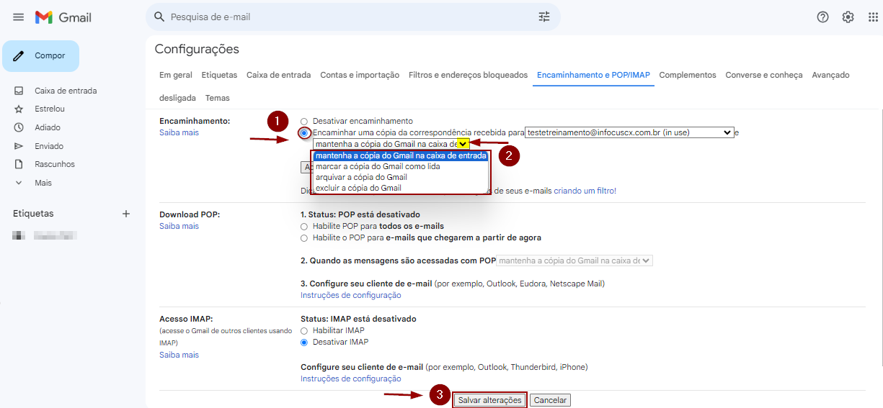This screenshot has width=883, height=408.
Task: Click the plus icon to create new label
Action: [126, 214]
